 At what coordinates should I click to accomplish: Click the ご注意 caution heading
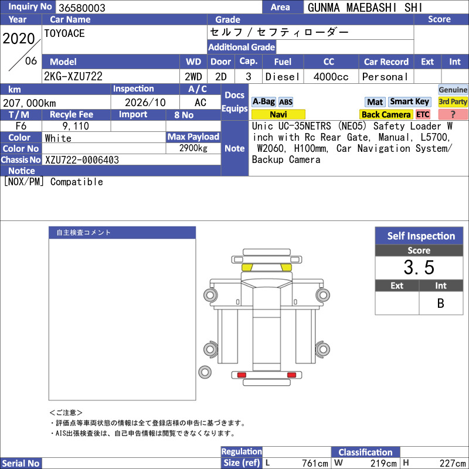[x=66, y=413]
